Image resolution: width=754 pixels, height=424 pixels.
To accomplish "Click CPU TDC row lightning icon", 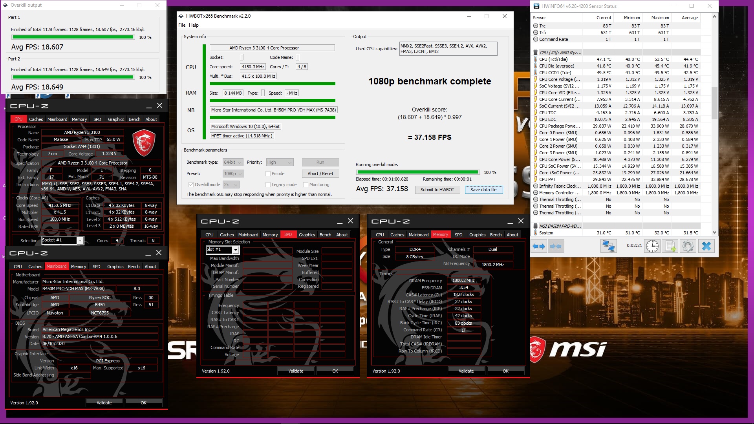I will (536, 113).
